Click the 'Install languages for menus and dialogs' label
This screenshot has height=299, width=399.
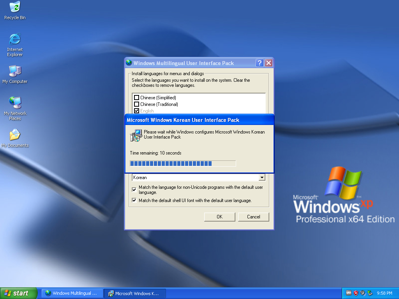(168, 74)
